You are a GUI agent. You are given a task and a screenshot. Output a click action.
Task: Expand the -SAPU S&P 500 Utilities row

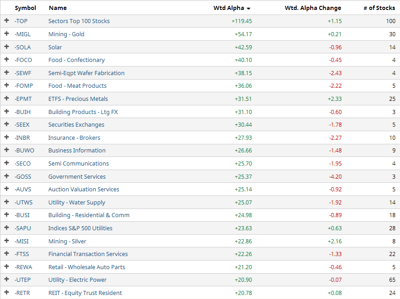pos(7,228)
